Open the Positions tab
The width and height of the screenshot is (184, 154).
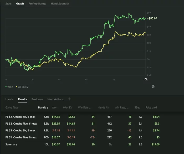[x=37, y=99]
